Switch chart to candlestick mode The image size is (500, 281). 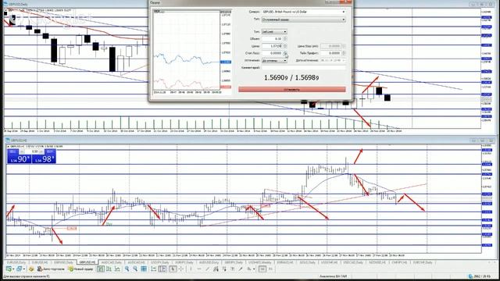109,269
